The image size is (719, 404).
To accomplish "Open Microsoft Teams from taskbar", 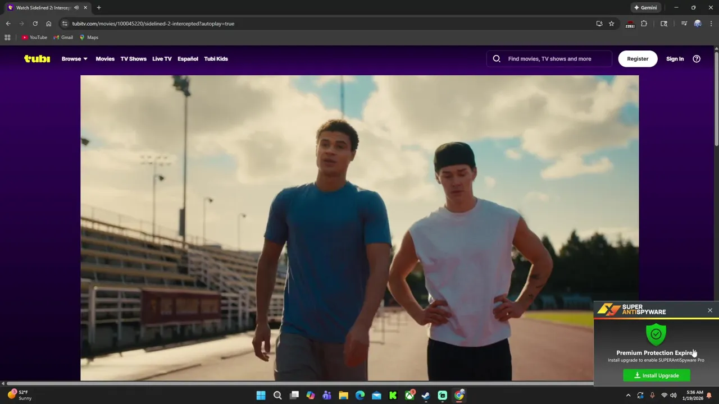I will tap(327, 396).
